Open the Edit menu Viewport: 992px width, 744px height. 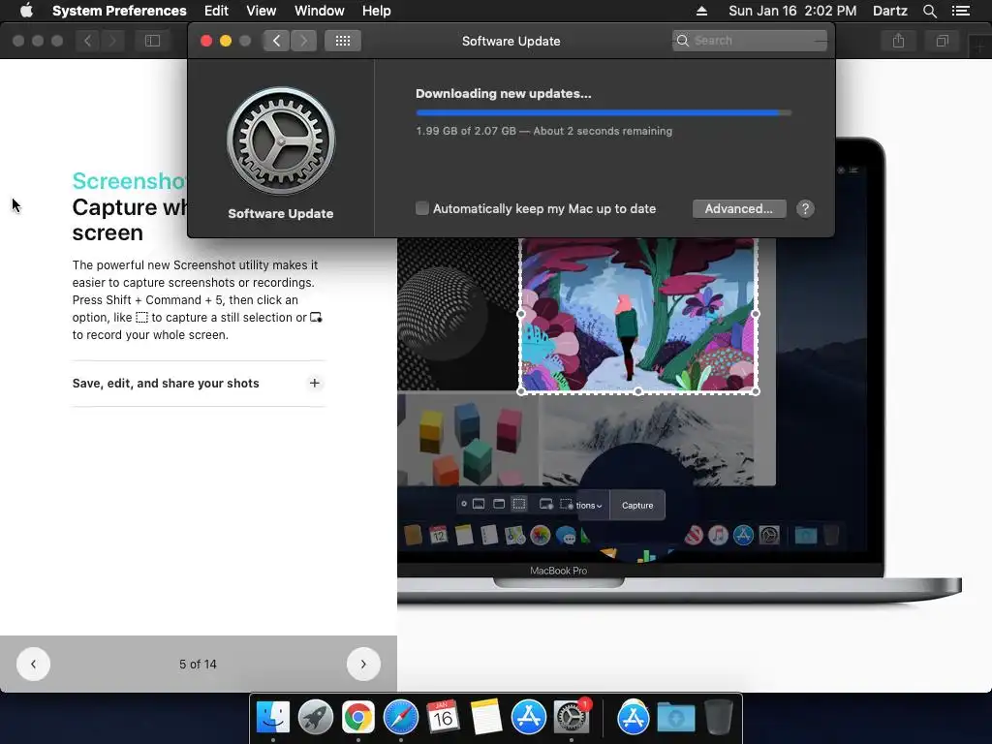pyautogui.click(x=216, y=11)
